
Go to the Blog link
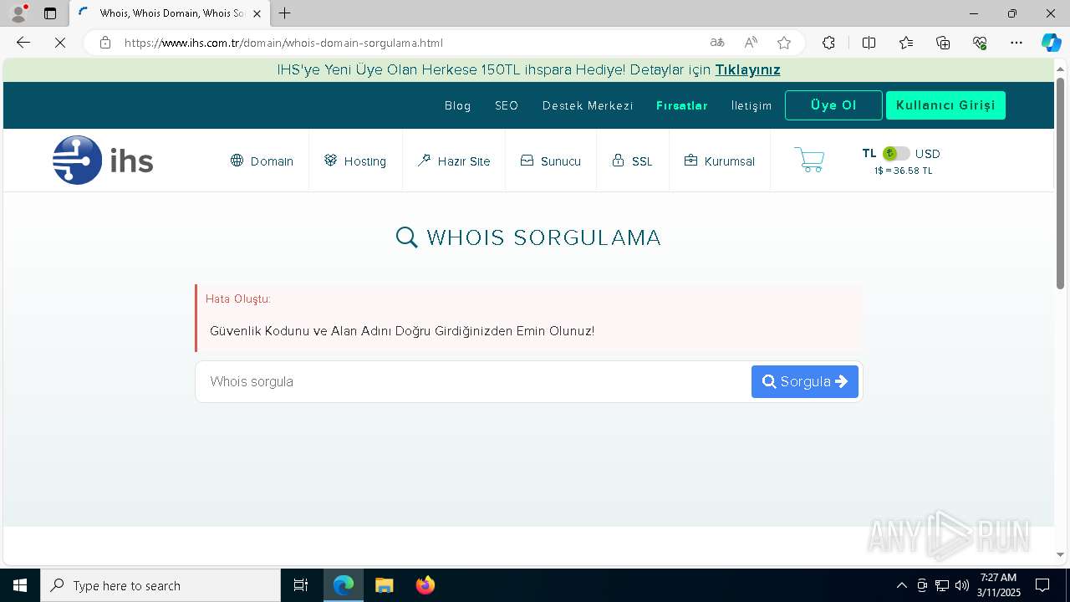click(458, 105)
